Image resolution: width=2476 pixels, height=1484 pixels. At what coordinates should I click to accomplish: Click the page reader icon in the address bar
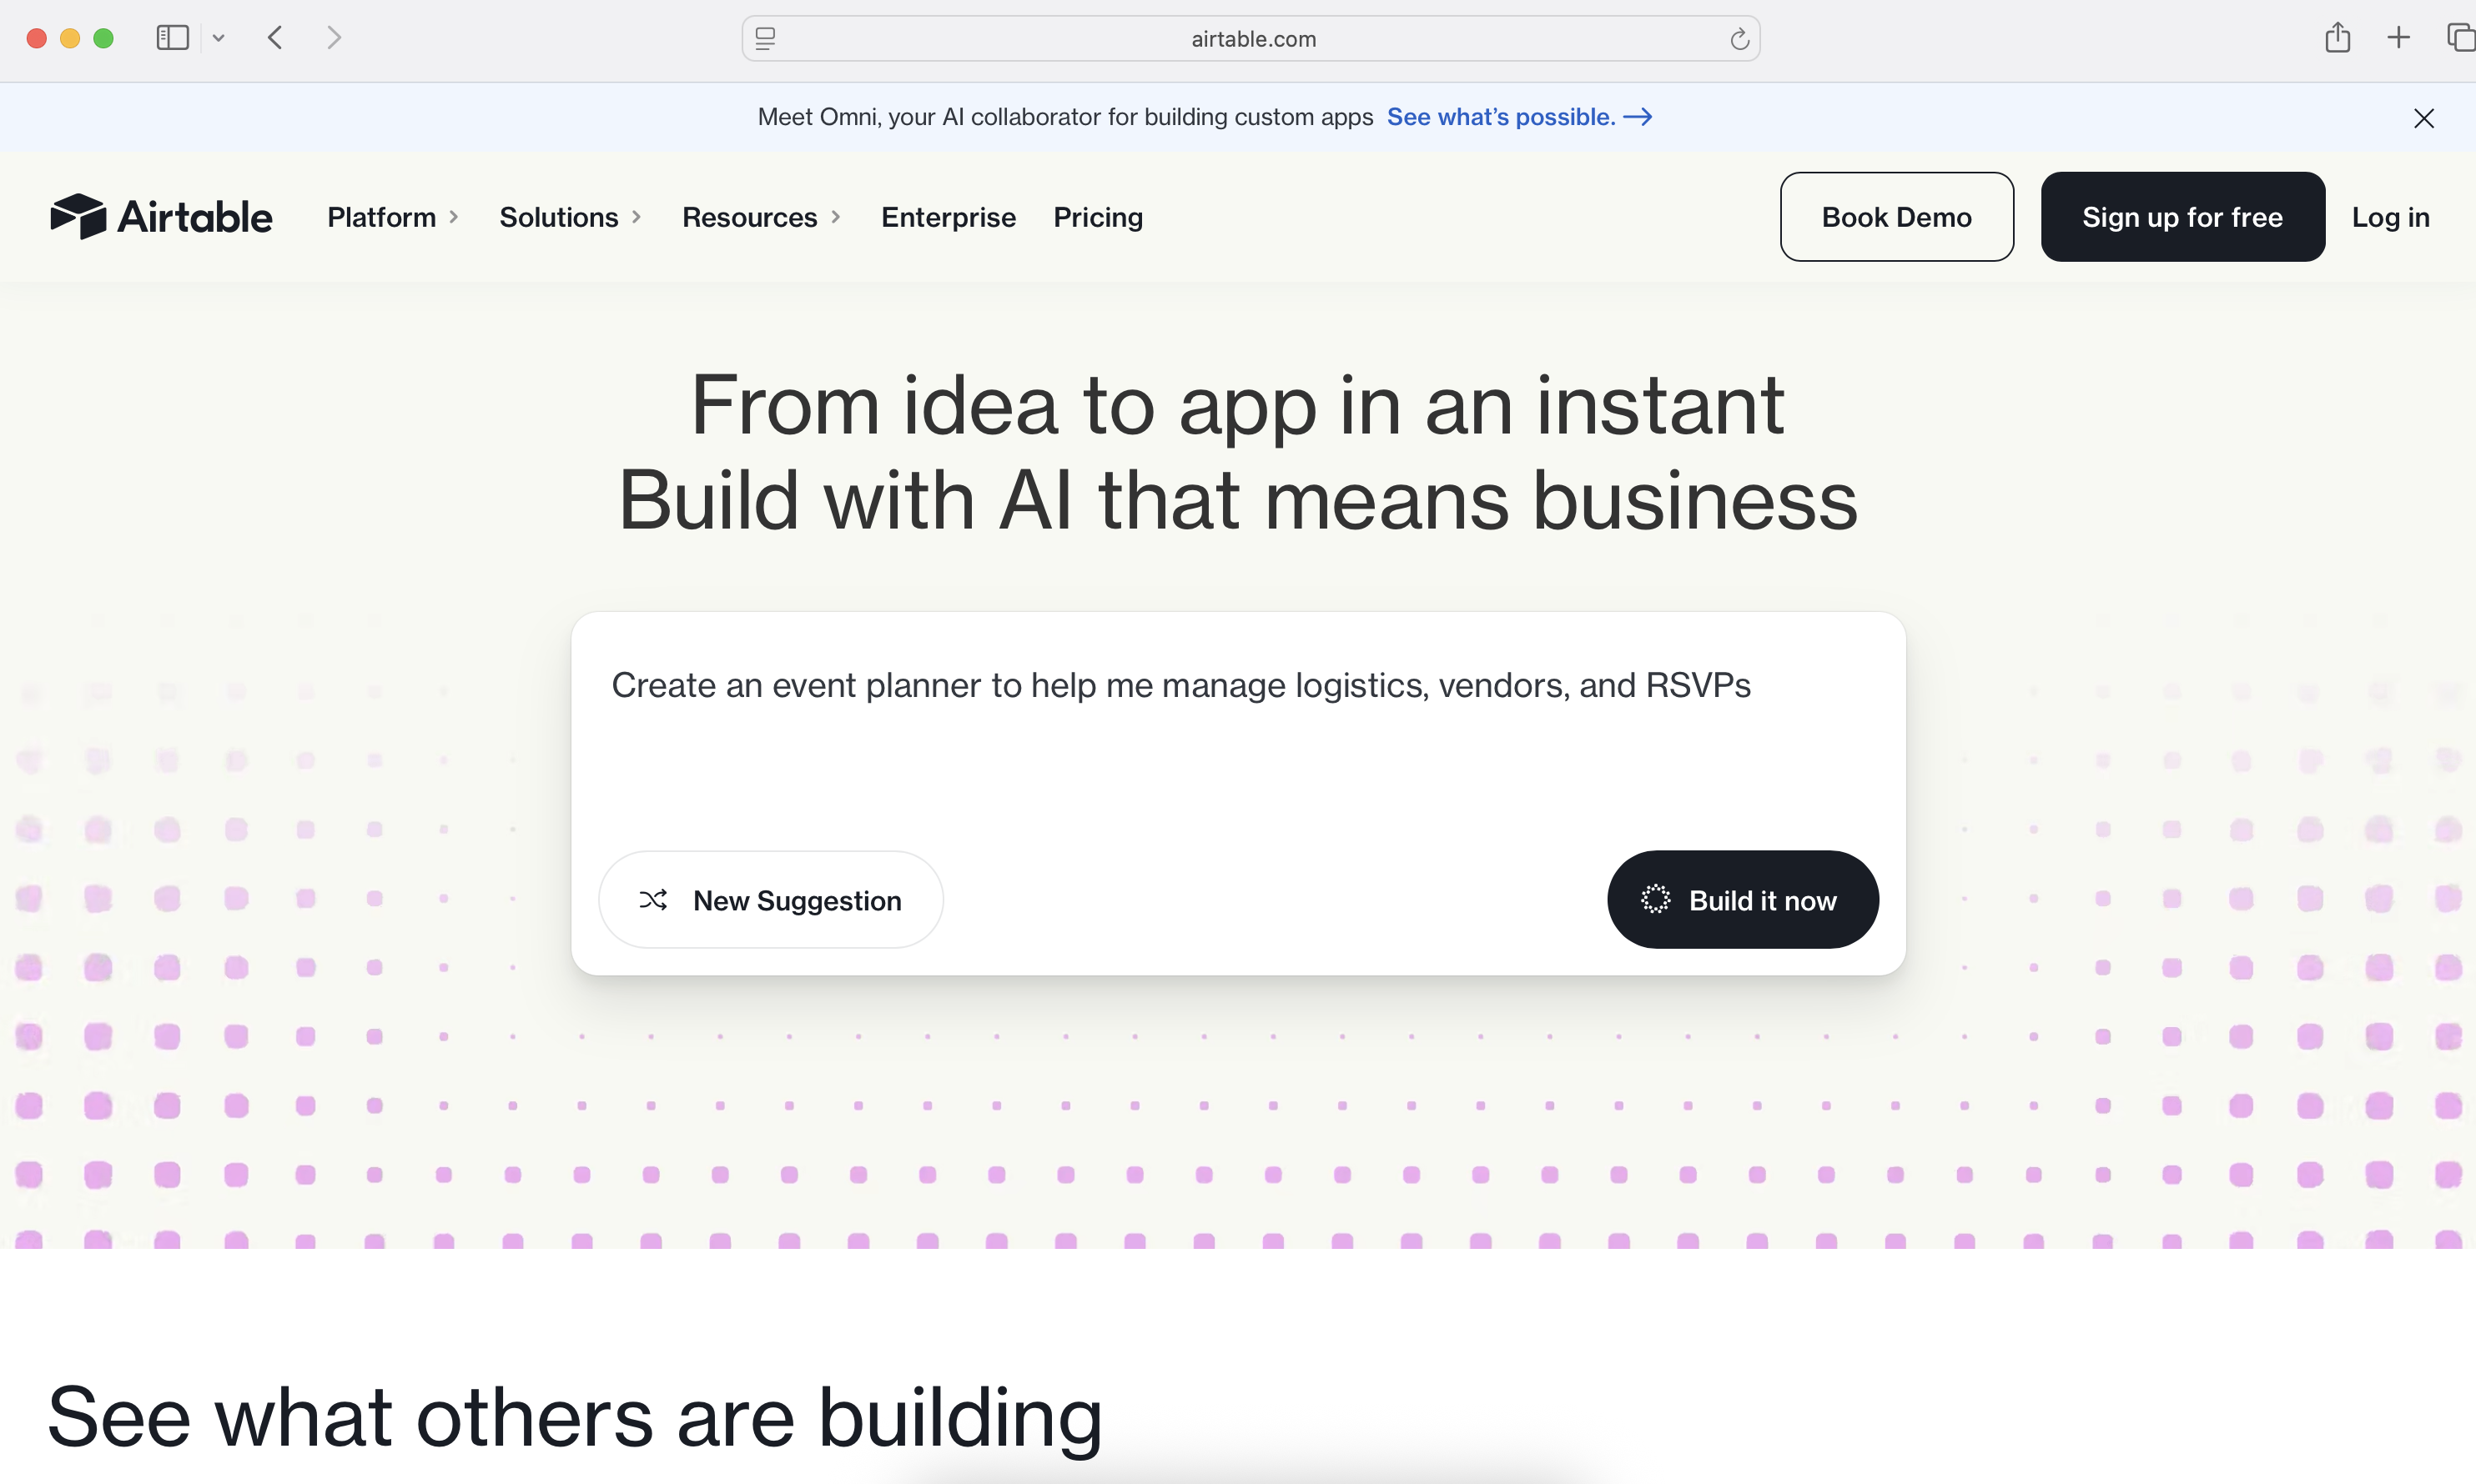[765, 39]
